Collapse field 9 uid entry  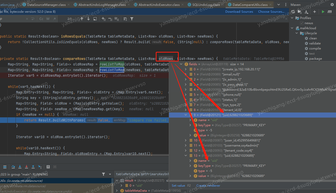(186, 115)
